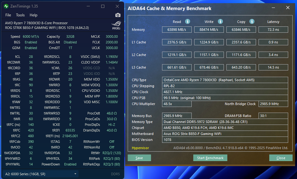
Task: Click the RttWr value RZQ/2 (120)
Action: 112,153
